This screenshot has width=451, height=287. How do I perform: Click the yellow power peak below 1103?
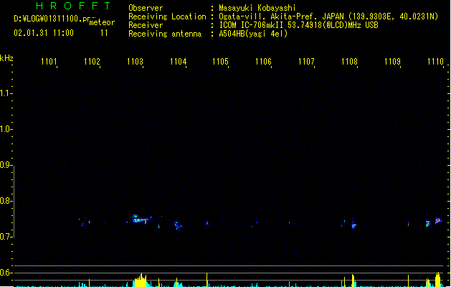pos(141,280)
